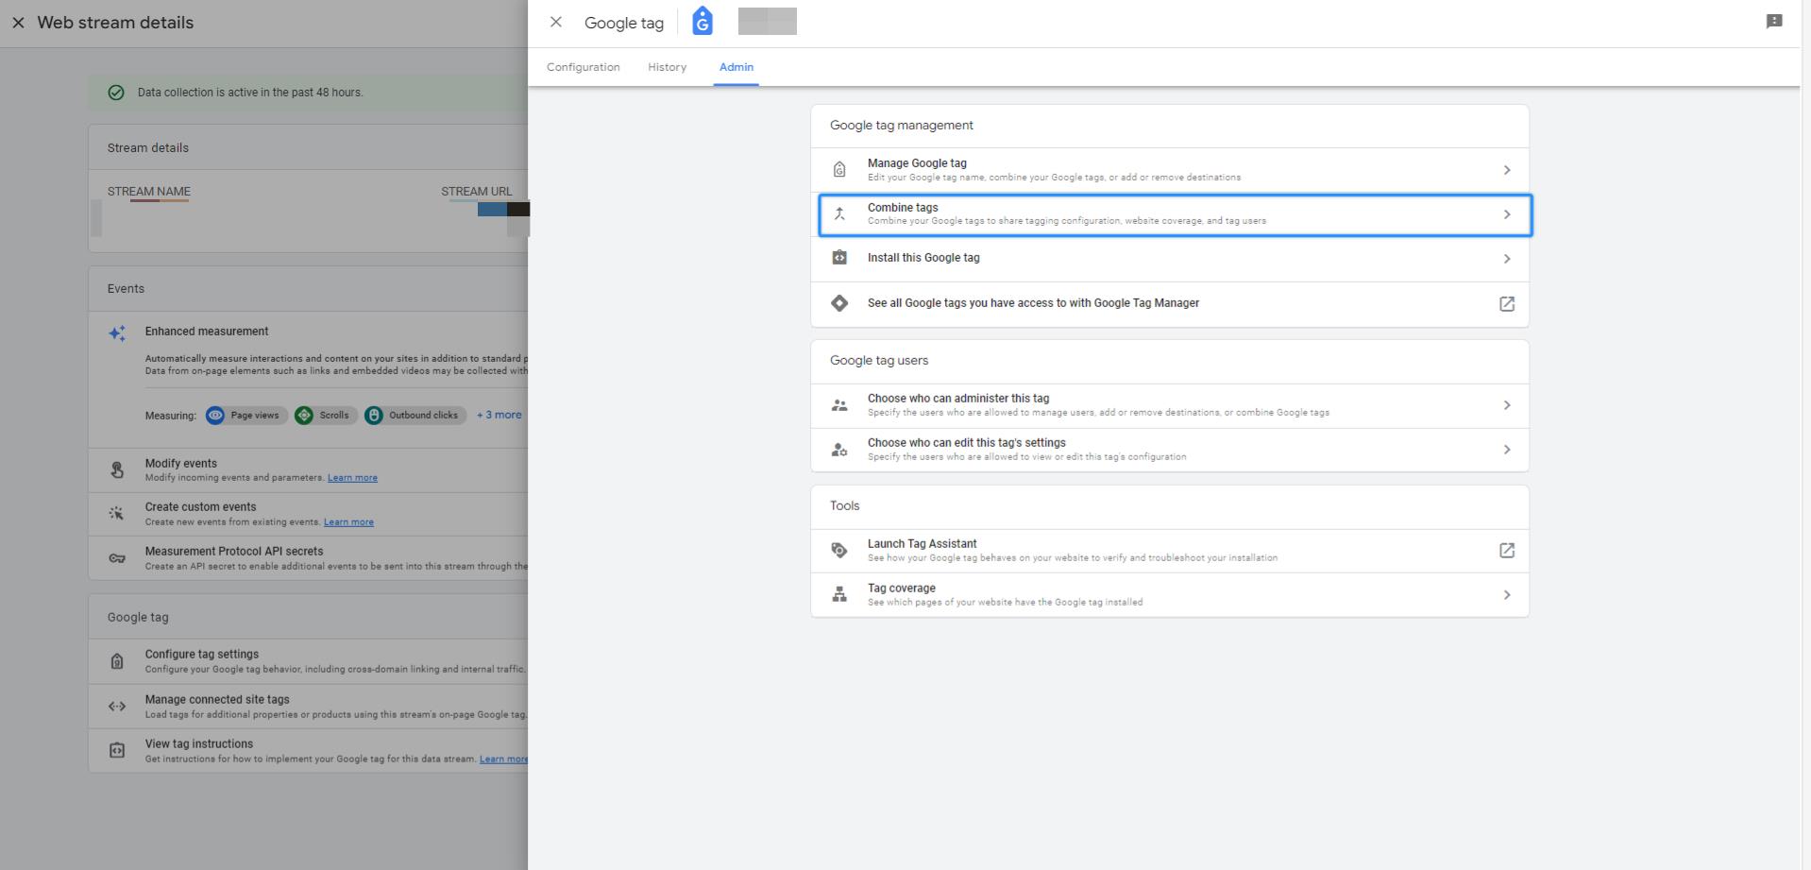Image resolution: width=1811 pixels, height=870 pixels.
Task: Expand the Combine tags chevron
Action: click(x=1507, y=214)
